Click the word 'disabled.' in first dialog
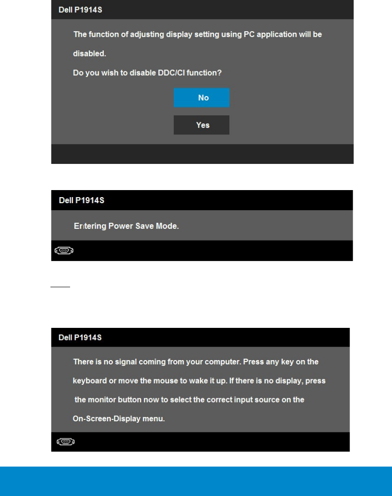Image resolution: width=392 pixels, height=496 pixels. pos(90,54)
